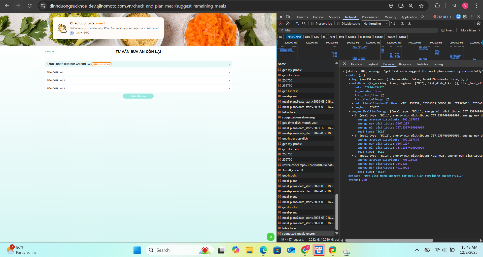Click the Hoàn tất chọn button
The height and width of the screenshot is (257, 483).
(x=138, y=96)
